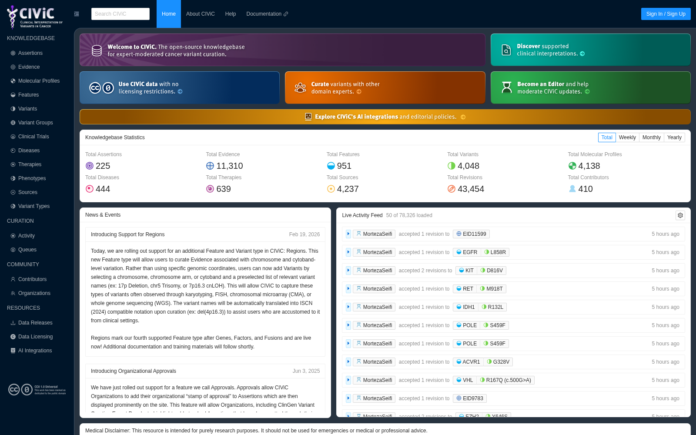Viewport: 696px width, 435px height.
Task: Open the Live Activity Feed settings gear
Action: pyautogui.click(x=680, y=215)
